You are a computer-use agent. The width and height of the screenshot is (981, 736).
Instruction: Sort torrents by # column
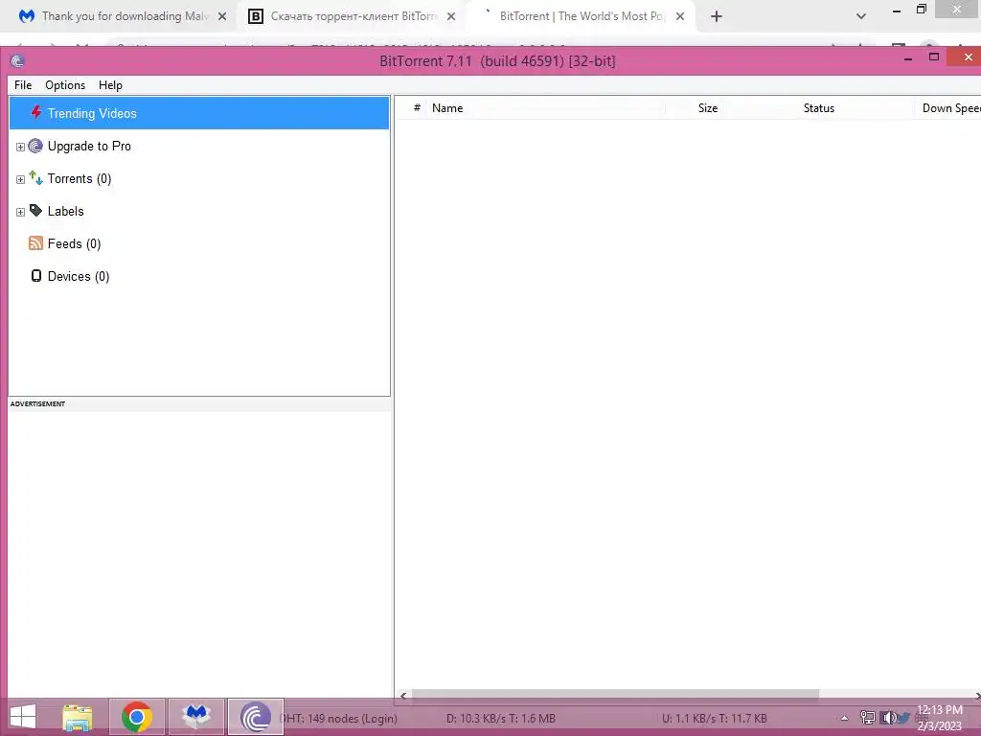(417, 107)
